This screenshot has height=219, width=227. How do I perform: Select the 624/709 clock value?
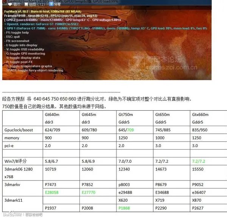coord(53,130)
